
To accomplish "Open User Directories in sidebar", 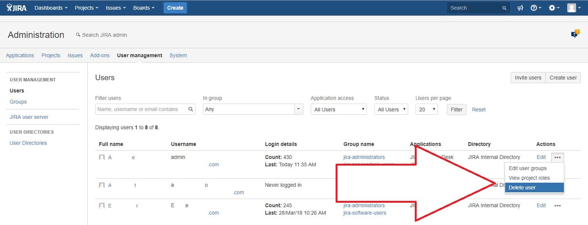I will [x=28, y=143].
